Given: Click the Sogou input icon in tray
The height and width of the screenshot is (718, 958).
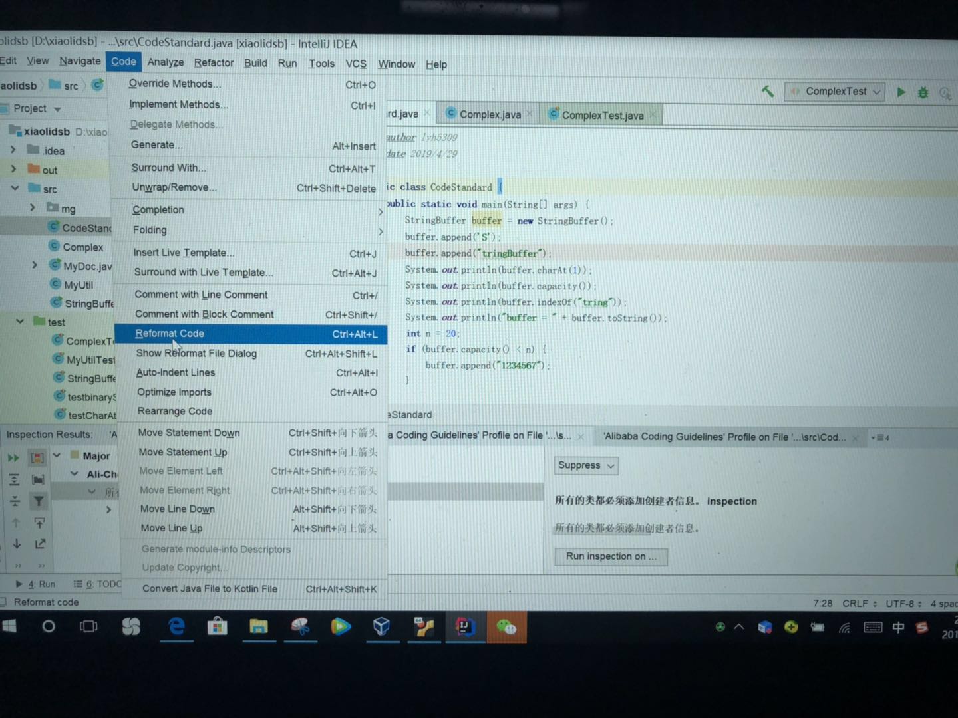Looking at the screenshot, I should coord(922,627).
